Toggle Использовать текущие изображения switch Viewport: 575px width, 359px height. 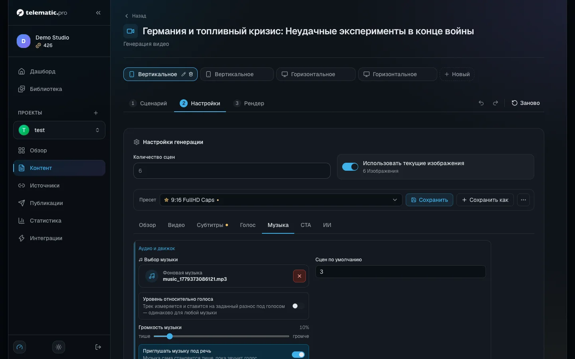pos(350,167)
